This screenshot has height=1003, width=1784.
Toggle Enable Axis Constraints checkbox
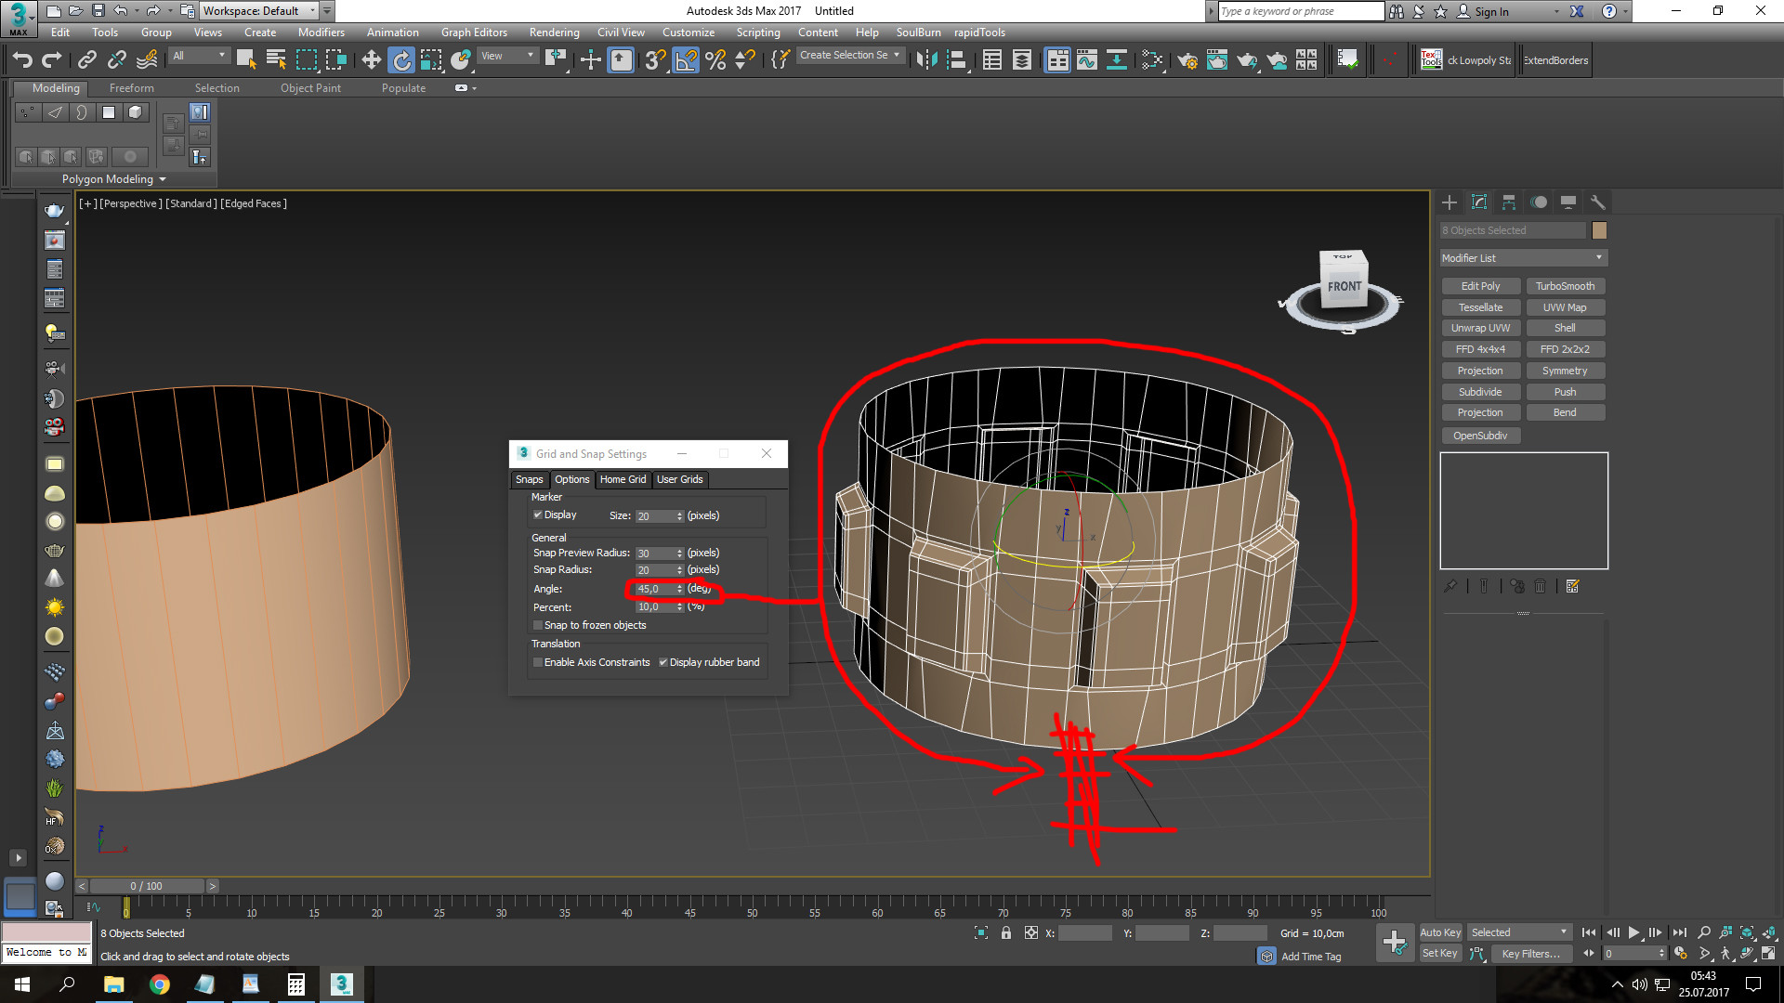[x=539, y=661]
